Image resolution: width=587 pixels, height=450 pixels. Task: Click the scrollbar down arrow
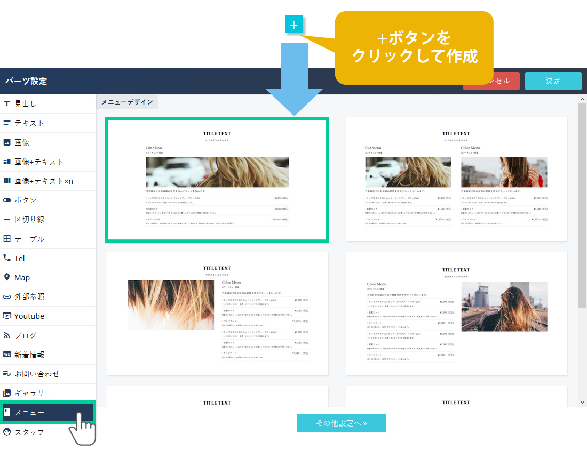point(582,402)
